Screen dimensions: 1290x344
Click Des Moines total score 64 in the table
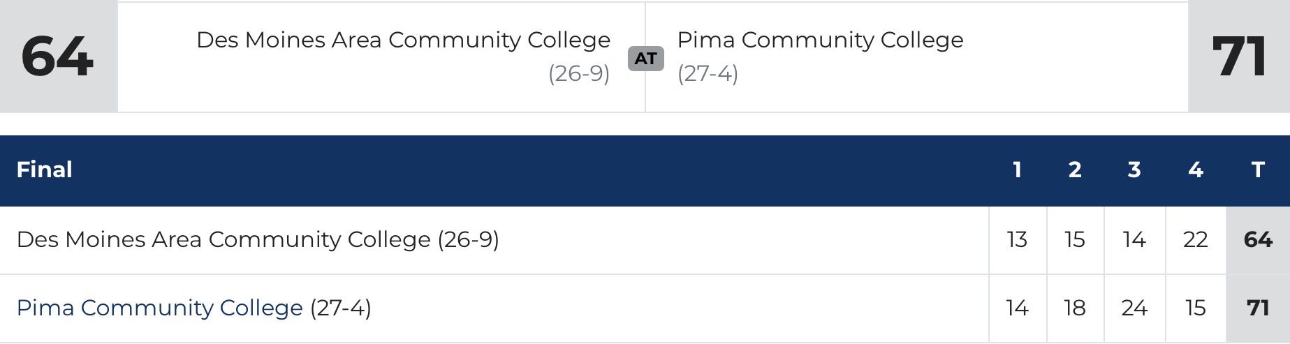(1258, 240)
